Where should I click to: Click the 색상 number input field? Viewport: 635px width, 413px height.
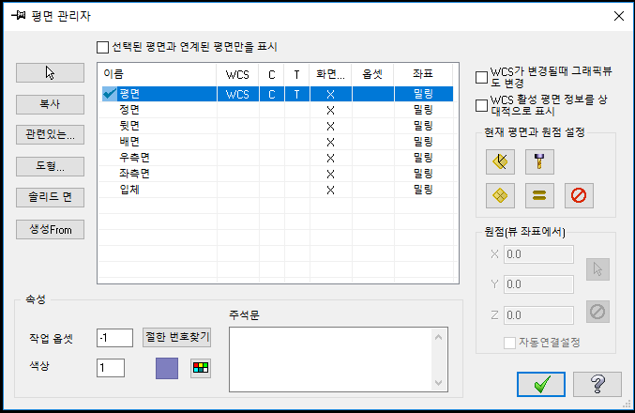111,368
